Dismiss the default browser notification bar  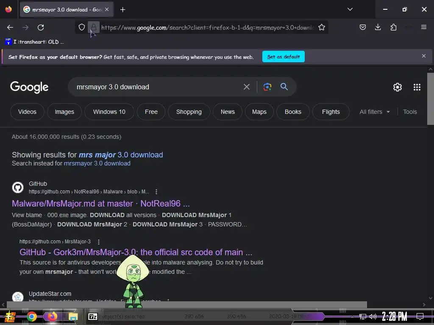(x=423, y=56)
